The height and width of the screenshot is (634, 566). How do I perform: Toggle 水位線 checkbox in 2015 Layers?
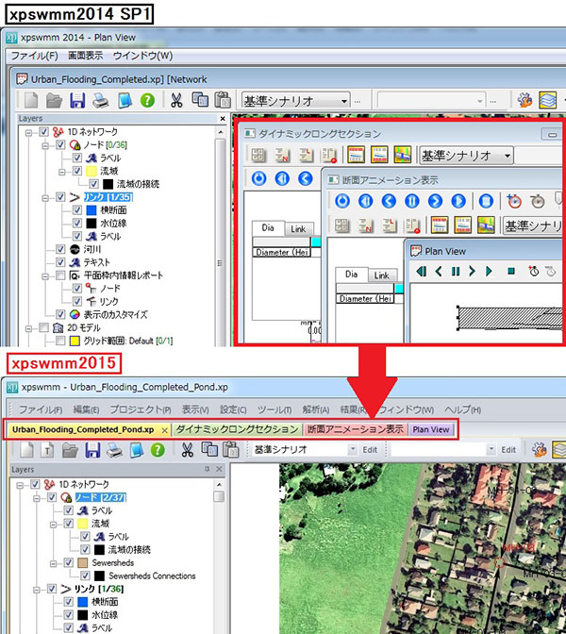(x=69, y=615)
